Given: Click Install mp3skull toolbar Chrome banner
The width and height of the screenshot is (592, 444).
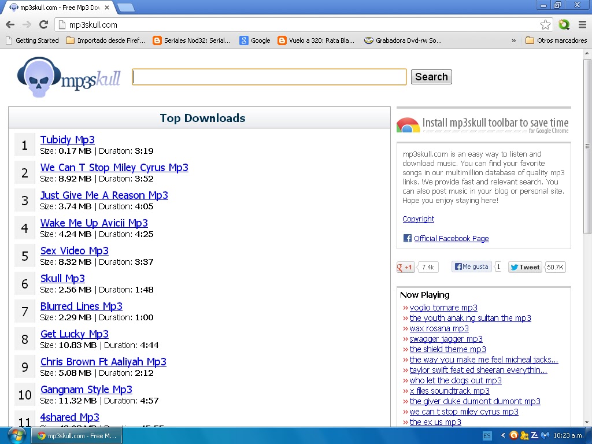Looking at the screenshot, I should point(483,125).
